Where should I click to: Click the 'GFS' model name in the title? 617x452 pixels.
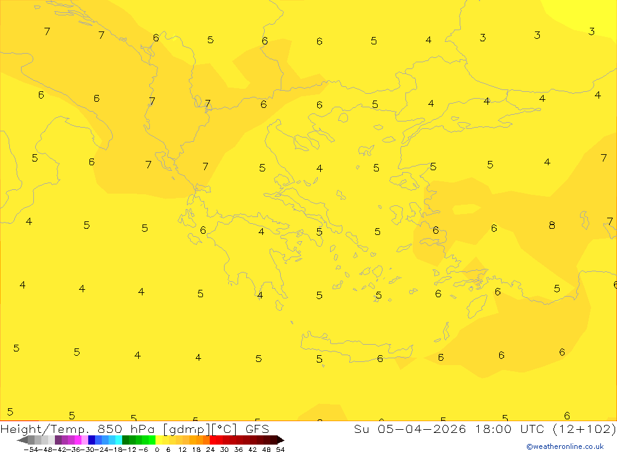point(257,429)
